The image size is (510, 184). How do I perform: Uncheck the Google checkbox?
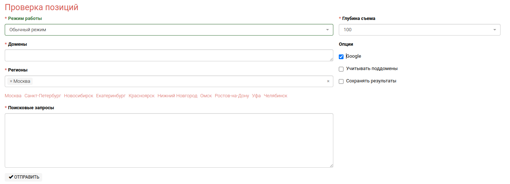coord(341,57)
